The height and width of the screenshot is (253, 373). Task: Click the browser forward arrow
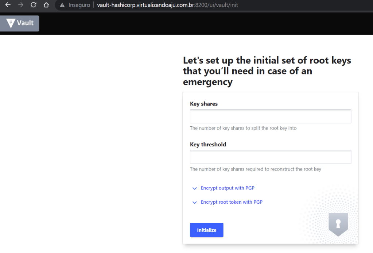coord(20,5)
